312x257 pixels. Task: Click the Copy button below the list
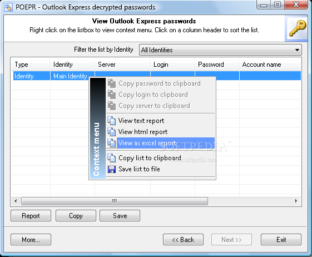click(76, 216)
